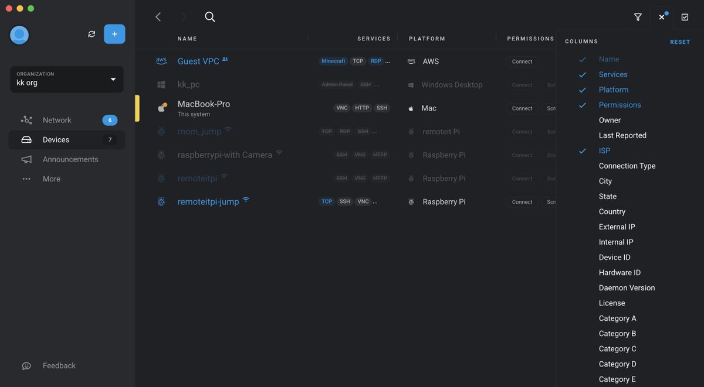Open the MacBook-Pro device
The image size is (704, 387).
pyautogui.click(x=204, y=104)
